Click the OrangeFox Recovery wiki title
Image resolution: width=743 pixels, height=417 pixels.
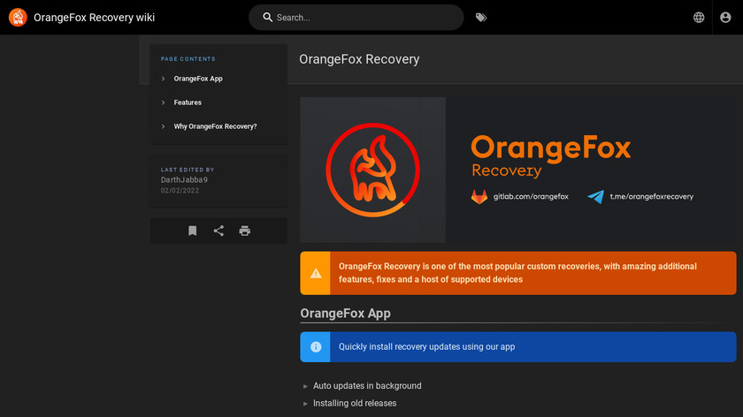[94, 18]
